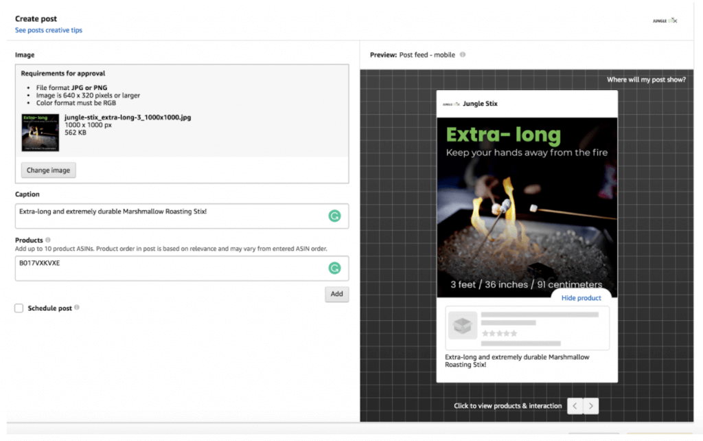
Task: Click the right arrow below the preview
Action: pyautogui.click(x=592, y=406)
